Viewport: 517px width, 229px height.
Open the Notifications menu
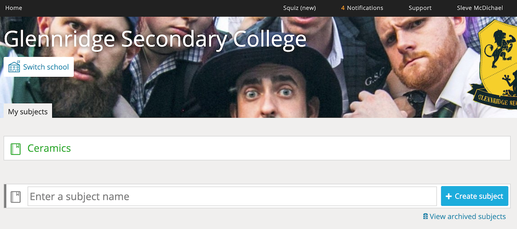(x=362, y=8)
